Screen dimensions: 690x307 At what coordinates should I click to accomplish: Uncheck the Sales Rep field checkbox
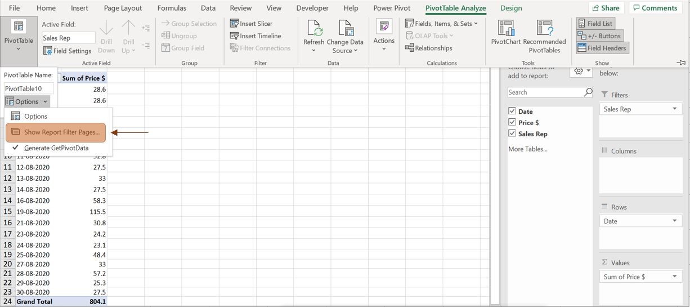(x=512, y=134)
